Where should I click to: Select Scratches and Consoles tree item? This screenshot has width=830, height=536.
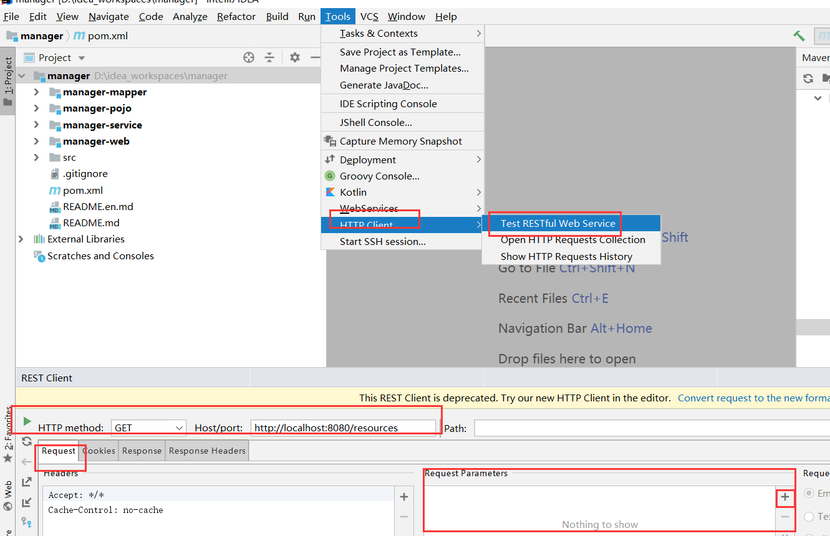(x=94, y=256)
